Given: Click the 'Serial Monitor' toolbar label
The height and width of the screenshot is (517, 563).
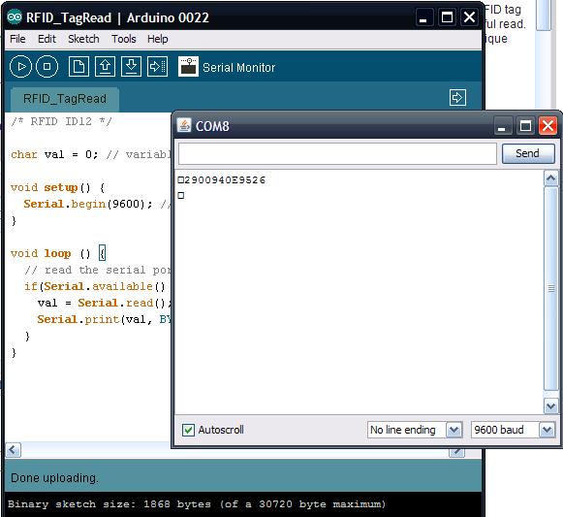Looking at the screenshot, I should pyautogui.click(x=238, y=68).
